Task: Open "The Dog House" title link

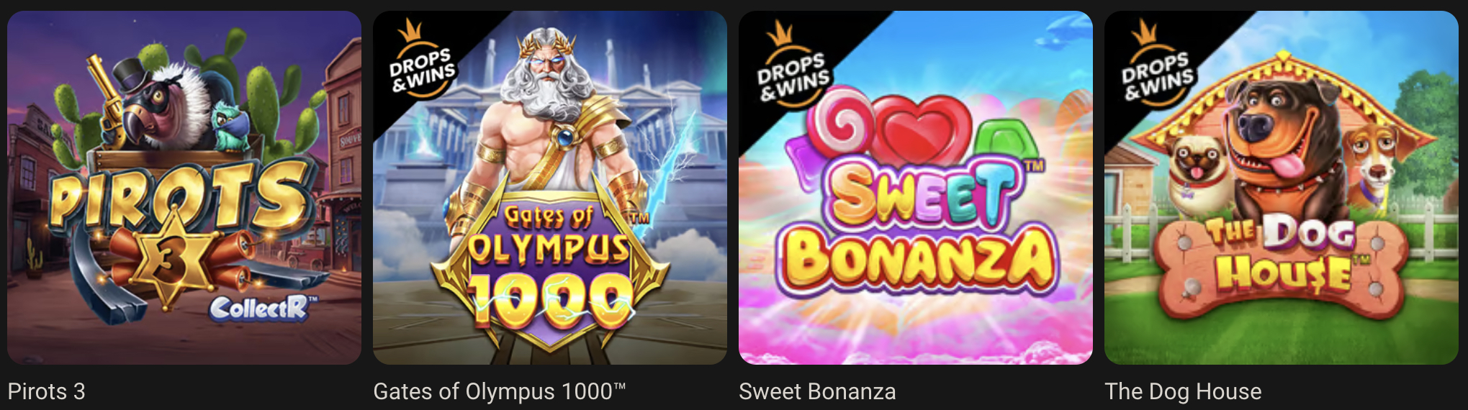Action: click(1183, 391)
